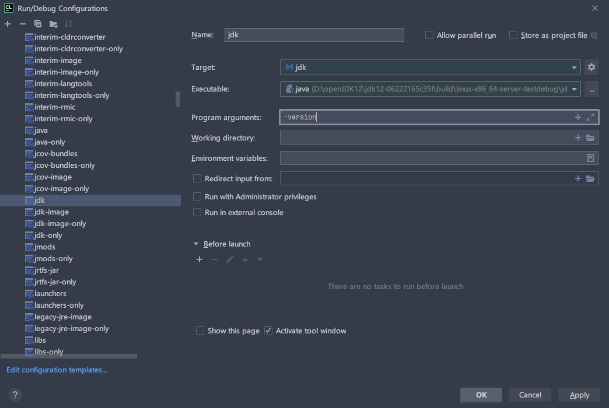Click the vertical scrollbar of configuration list
The height and width of the screenshot is (408, 609).
coord(178,99)
